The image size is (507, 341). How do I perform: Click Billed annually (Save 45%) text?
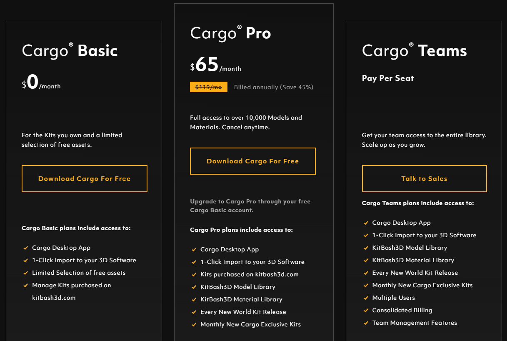point(274,87)
